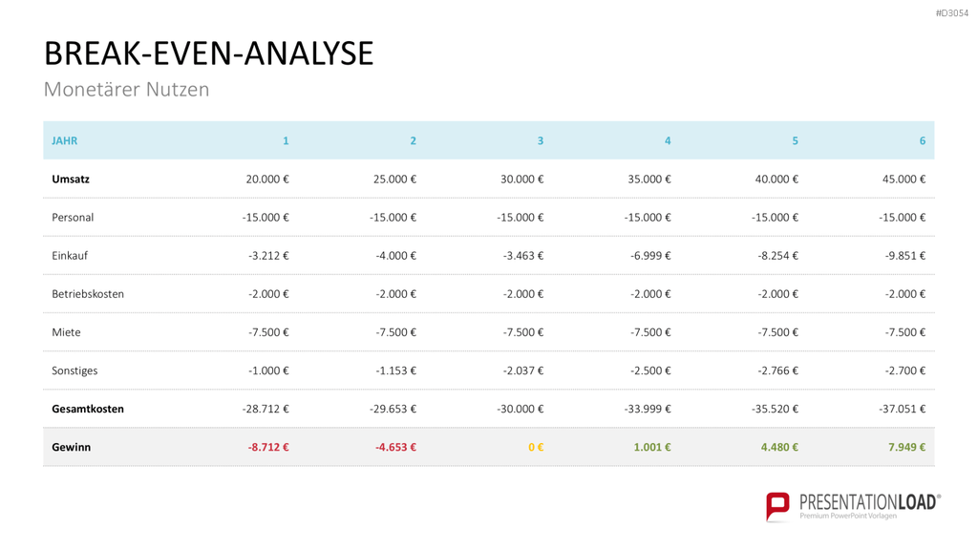The width and height of the screenshot is (978, 550).
Task: Click the PresentationLoad red logo icon
Action: pos(777,506)
